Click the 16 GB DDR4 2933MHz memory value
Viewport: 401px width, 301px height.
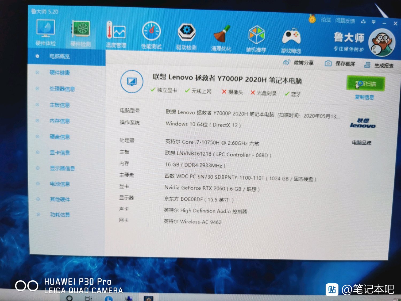[x=195, y=165]
